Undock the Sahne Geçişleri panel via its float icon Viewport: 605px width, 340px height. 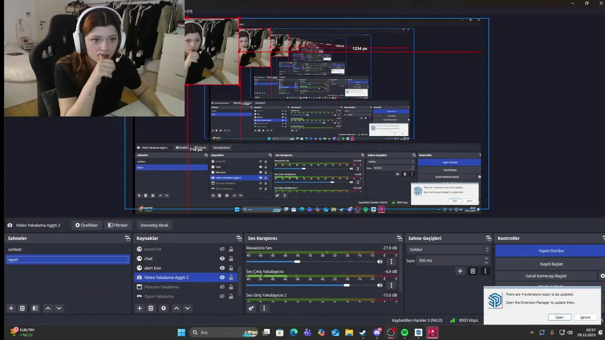pos(489,238)
